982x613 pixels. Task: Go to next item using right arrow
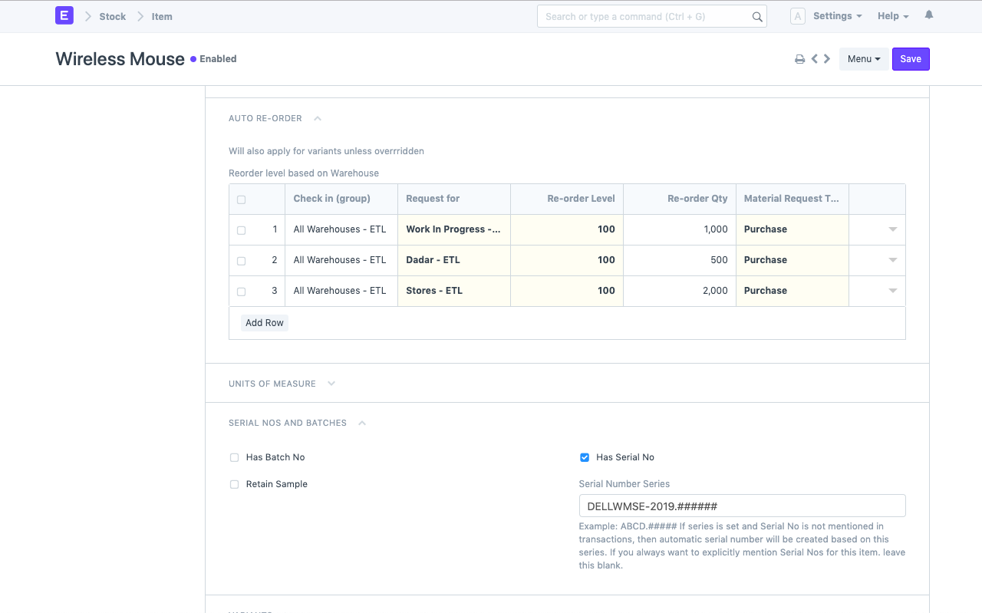point(827,59)
